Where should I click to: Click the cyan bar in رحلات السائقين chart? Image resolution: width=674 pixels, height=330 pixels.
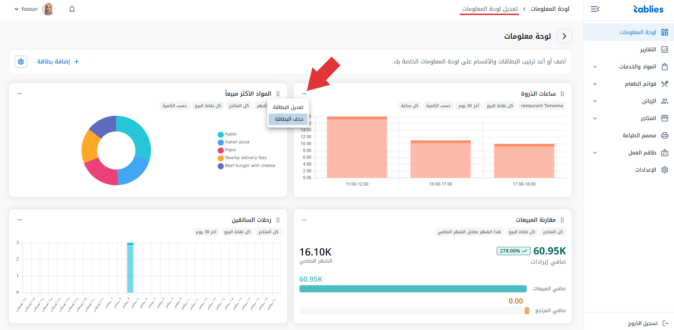click(130, 268)
